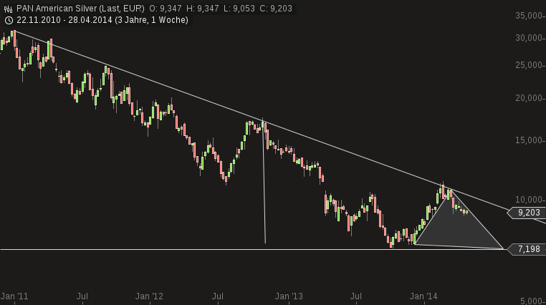The image size is (546, 305).
Task: Click the 15,000 price axis label
Action: pos(530,140)
